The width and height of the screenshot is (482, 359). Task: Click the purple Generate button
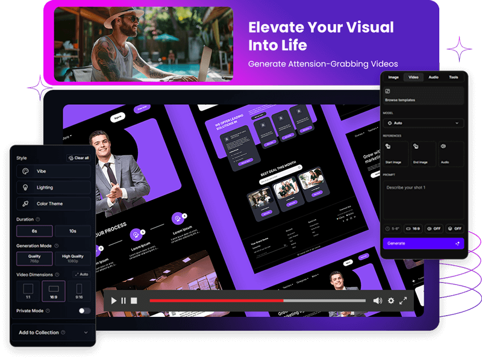pos(423,243)
